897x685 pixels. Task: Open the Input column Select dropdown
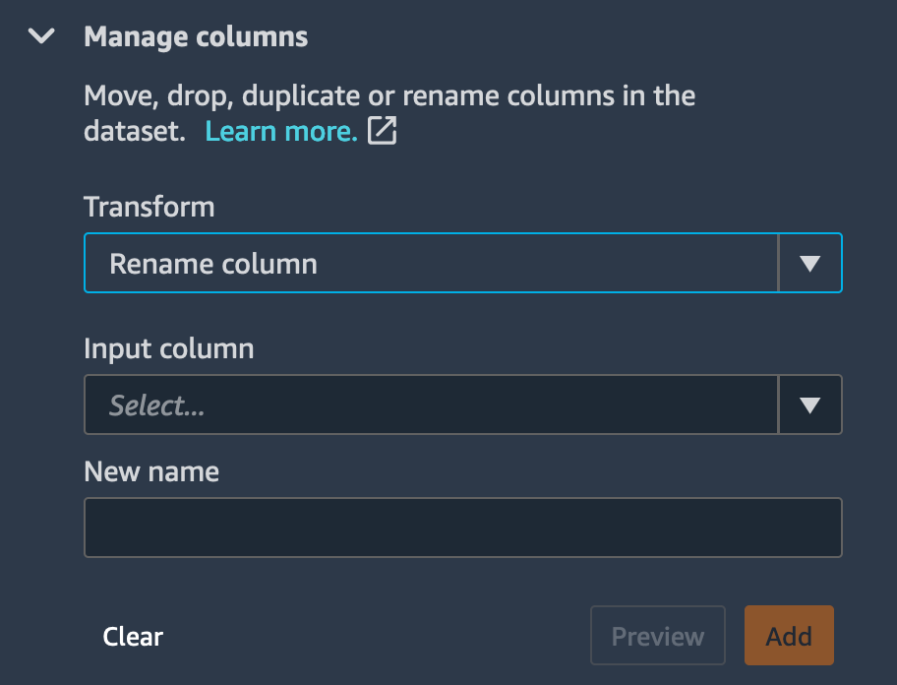click(463, 405)
